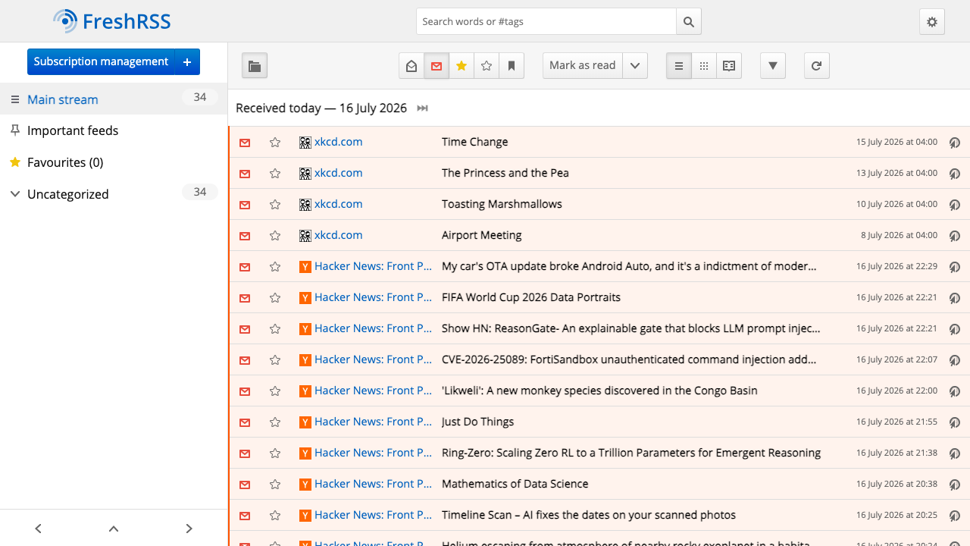Click the Mark as read button
This screenshot has width=970, height=546.
click(583, 66)
